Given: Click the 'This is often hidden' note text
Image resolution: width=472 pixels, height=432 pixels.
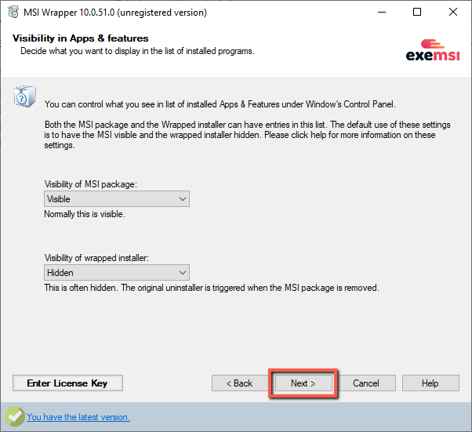Looking at the screenshot, I should [212, 288].
